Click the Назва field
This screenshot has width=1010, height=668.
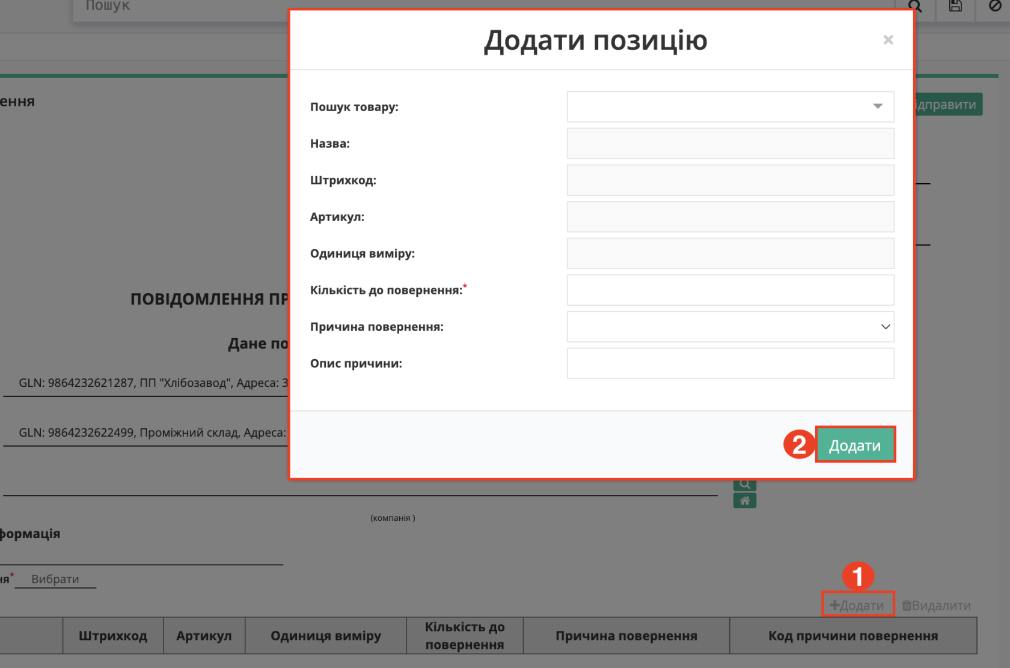coord(730,144)
